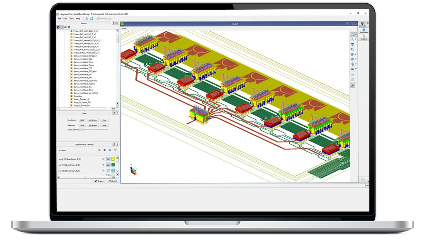The image size is (427, 240).
Task: Click the redo arrow in the toolbar
Action: 92,19
